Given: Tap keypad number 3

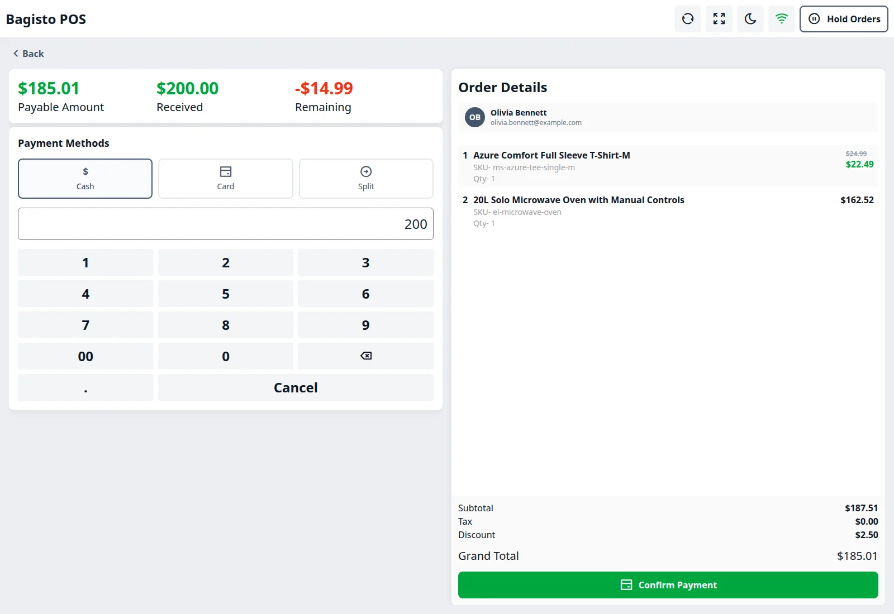Looking at the screenshot, I should pyautogui.click(x=365, y=262).
